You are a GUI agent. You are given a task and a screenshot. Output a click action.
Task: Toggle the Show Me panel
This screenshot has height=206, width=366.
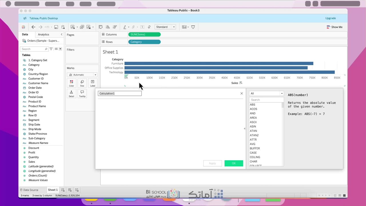click(334, 27)
